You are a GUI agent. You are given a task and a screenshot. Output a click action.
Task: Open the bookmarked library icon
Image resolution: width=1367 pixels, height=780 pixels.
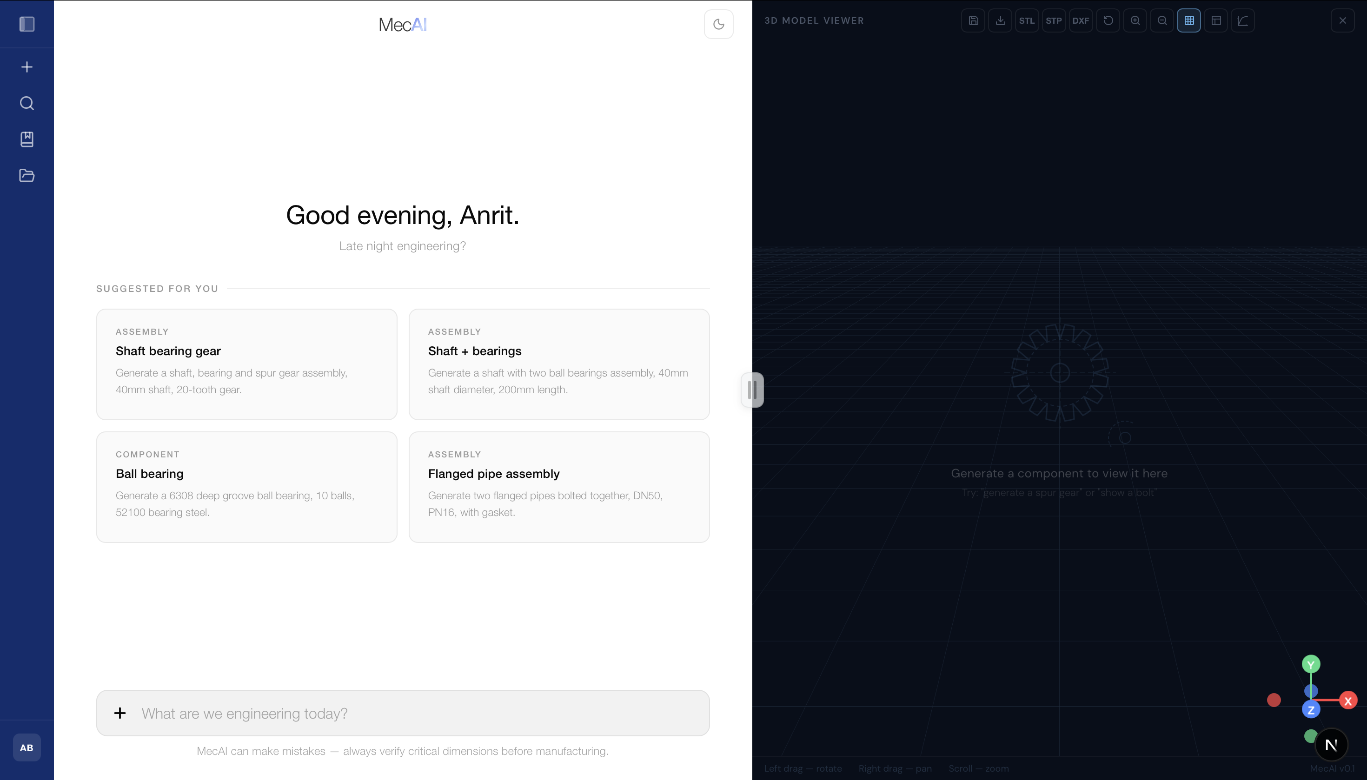[x=27, y=139]
